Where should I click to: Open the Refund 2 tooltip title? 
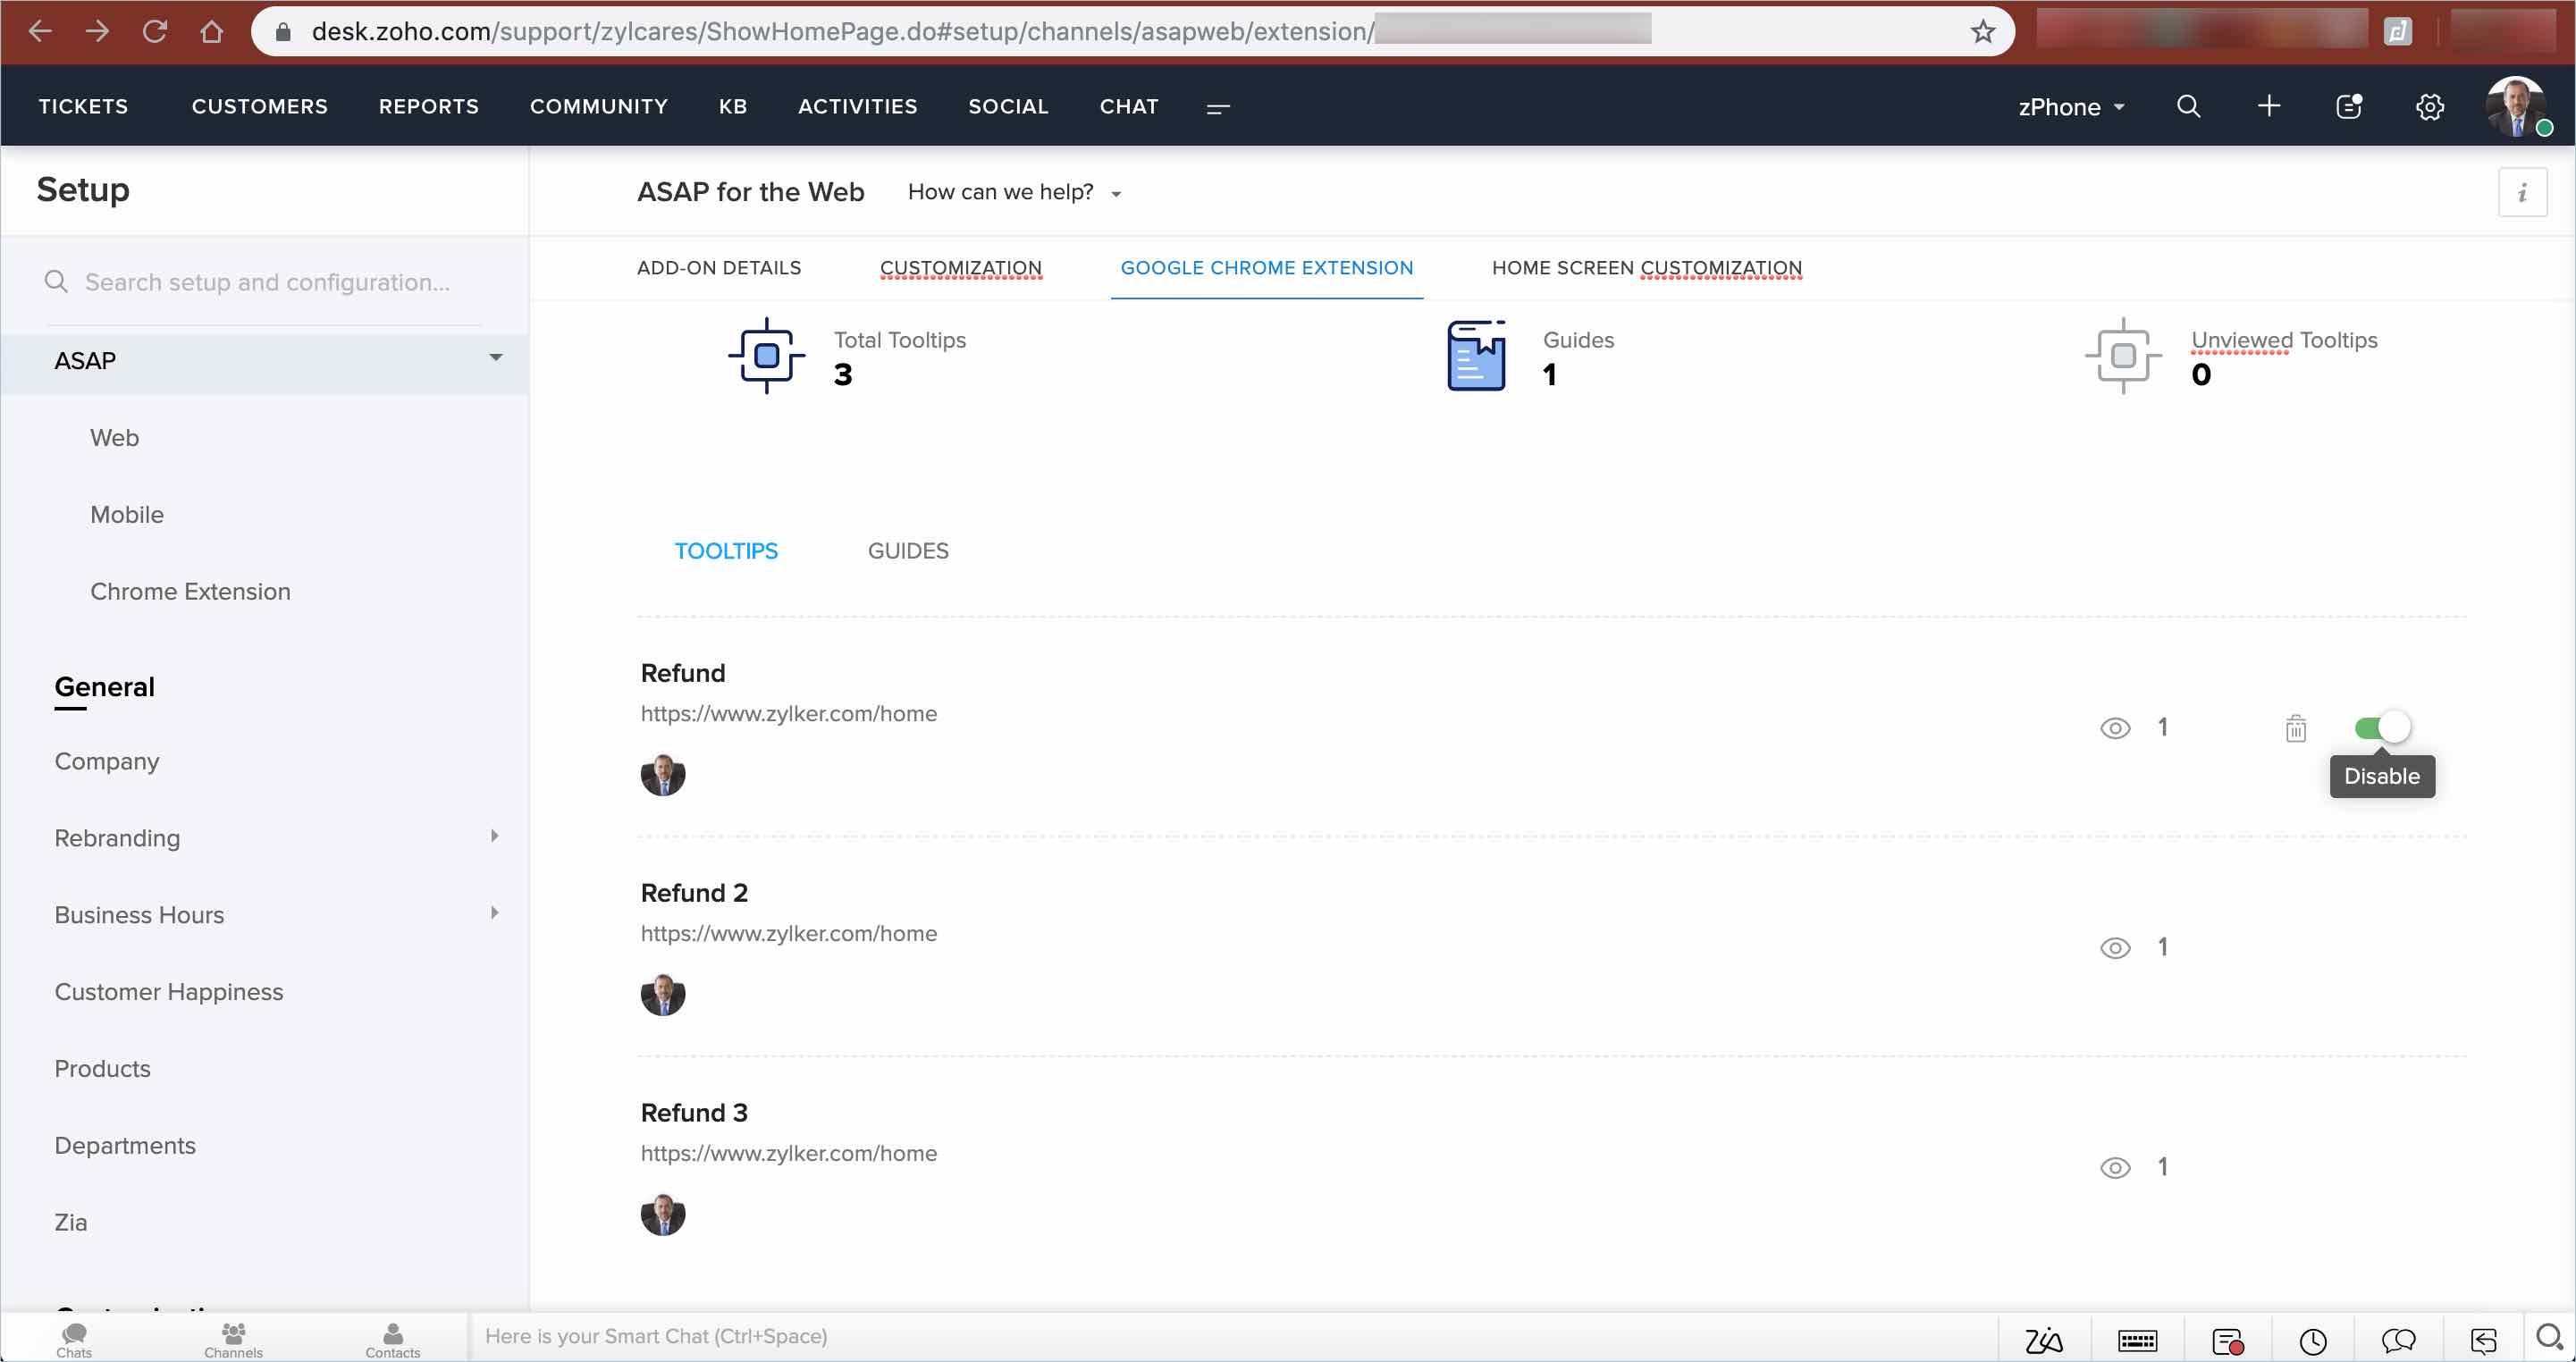pos(694,892)
